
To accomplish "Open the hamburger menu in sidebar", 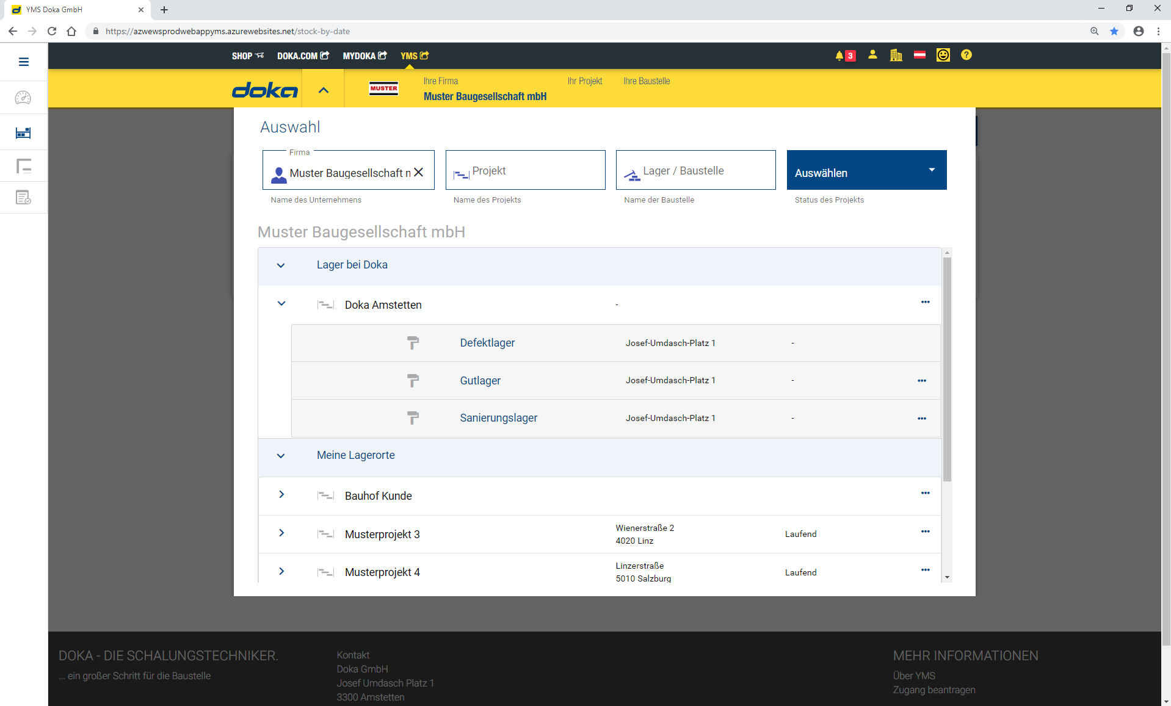I will point(24,62).
